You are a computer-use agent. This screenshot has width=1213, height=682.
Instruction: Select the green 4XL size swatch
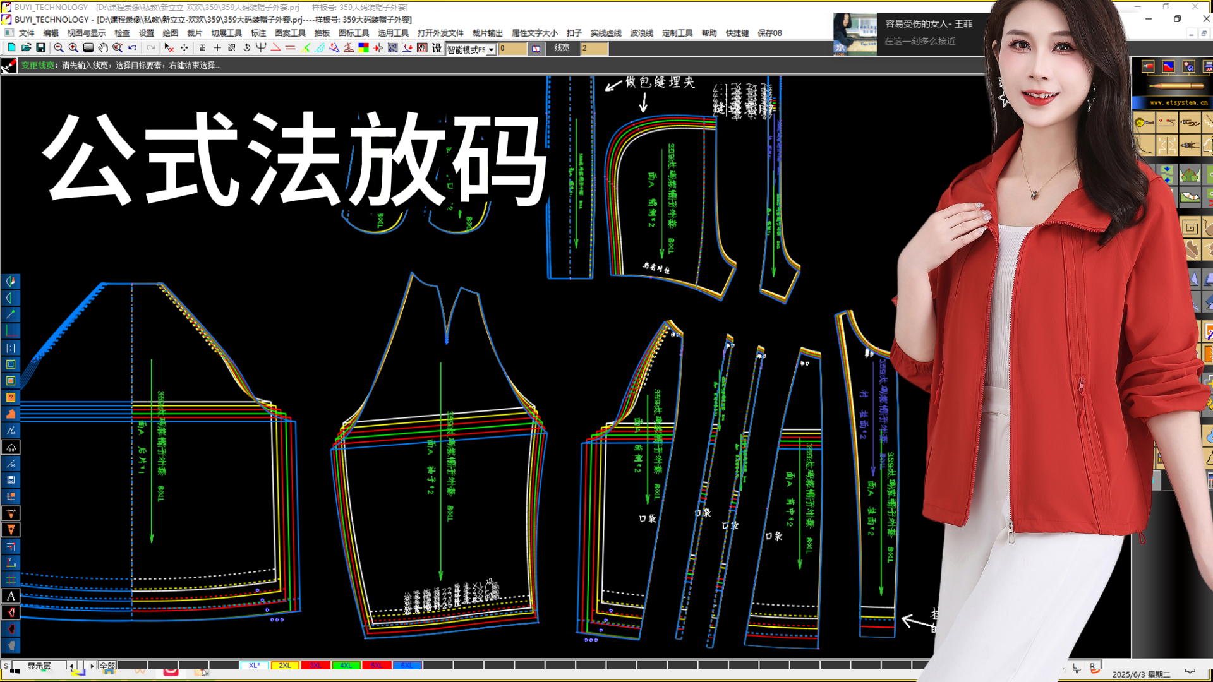pos(346,665)
